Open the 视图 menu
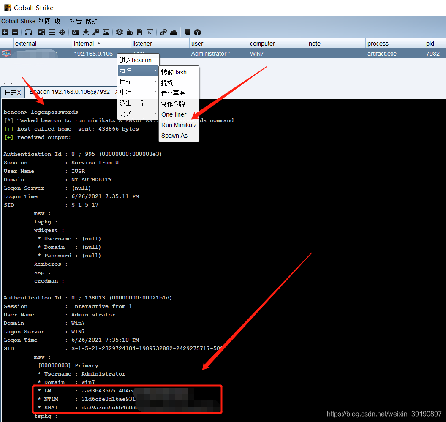Viewport: 446px width, 422px height. click(x=45, y=22)
